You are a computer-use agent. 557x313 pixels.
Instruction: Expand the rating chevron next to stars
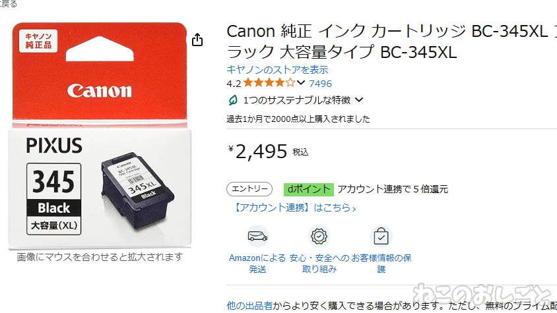point(301,83)
